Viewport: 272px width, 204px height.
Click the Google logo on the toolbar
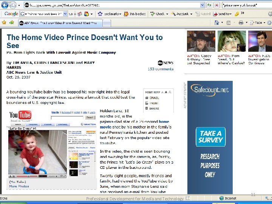11,14
